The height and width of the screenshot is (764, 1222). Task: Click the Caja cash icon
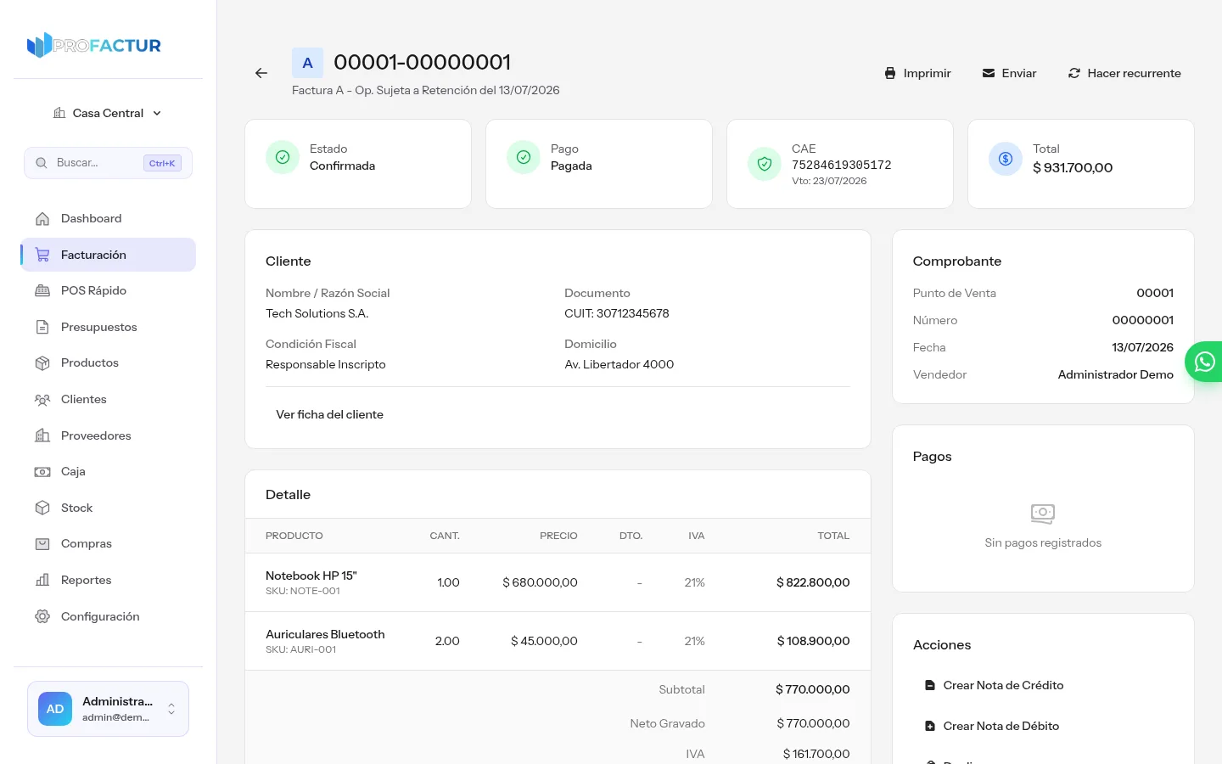pyautogui.click(x=42, y=472)
